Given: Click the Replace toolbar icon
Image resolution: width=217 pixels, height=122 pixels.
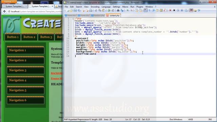Looking at the screenshot, I should tap(122, 11).
